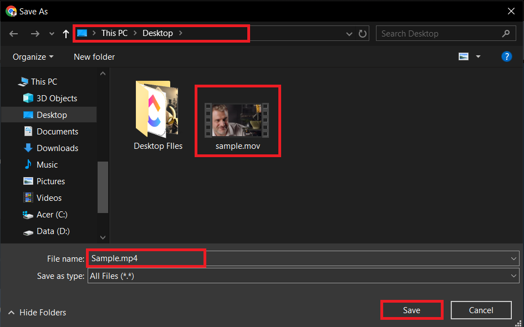Viewport: 524px width, 327px height.
Task: Click the Help question mark icon
Action: pos(507,56)
